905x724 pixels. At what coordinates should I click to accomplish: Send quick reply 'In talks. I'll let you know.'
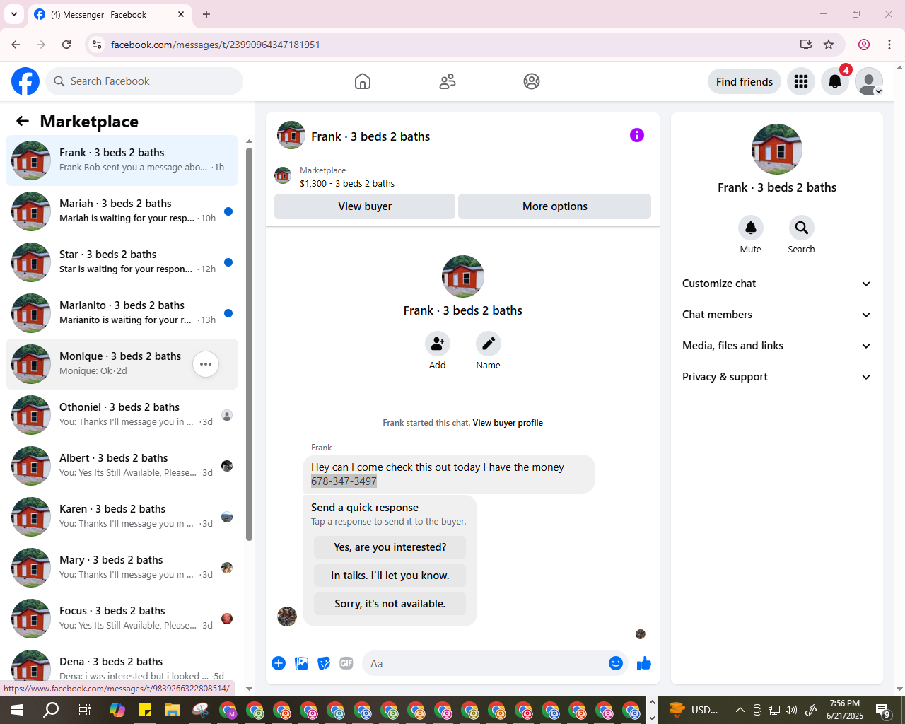point(390,576)
